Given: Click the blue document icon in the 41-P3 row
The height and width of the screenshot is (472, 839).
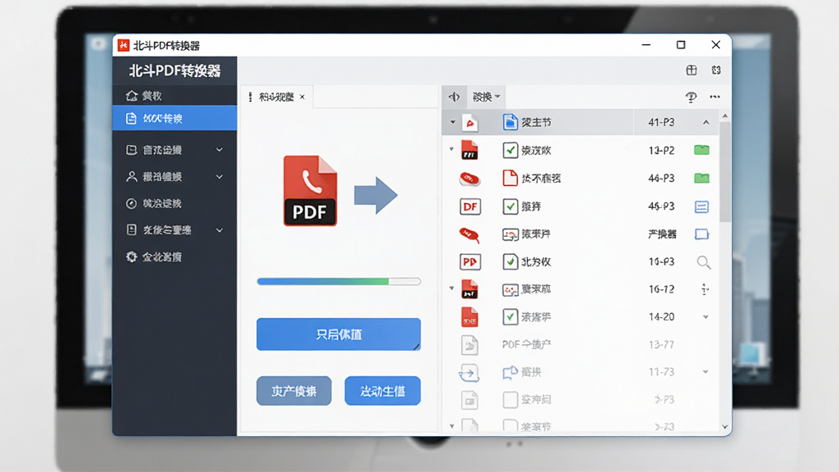Looking at the screenshot, I should (510, 123).
